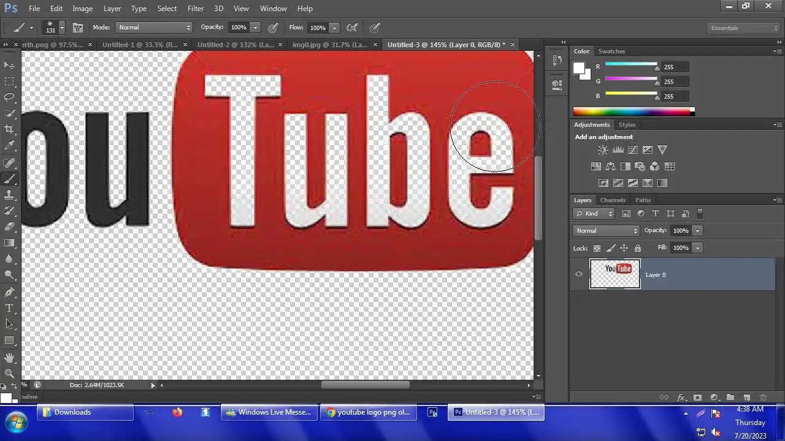Image resolution: width=785 pixels, height=441 pixels.
Task: Select the Brush tool in toolbox
Action: pos(9,179)
